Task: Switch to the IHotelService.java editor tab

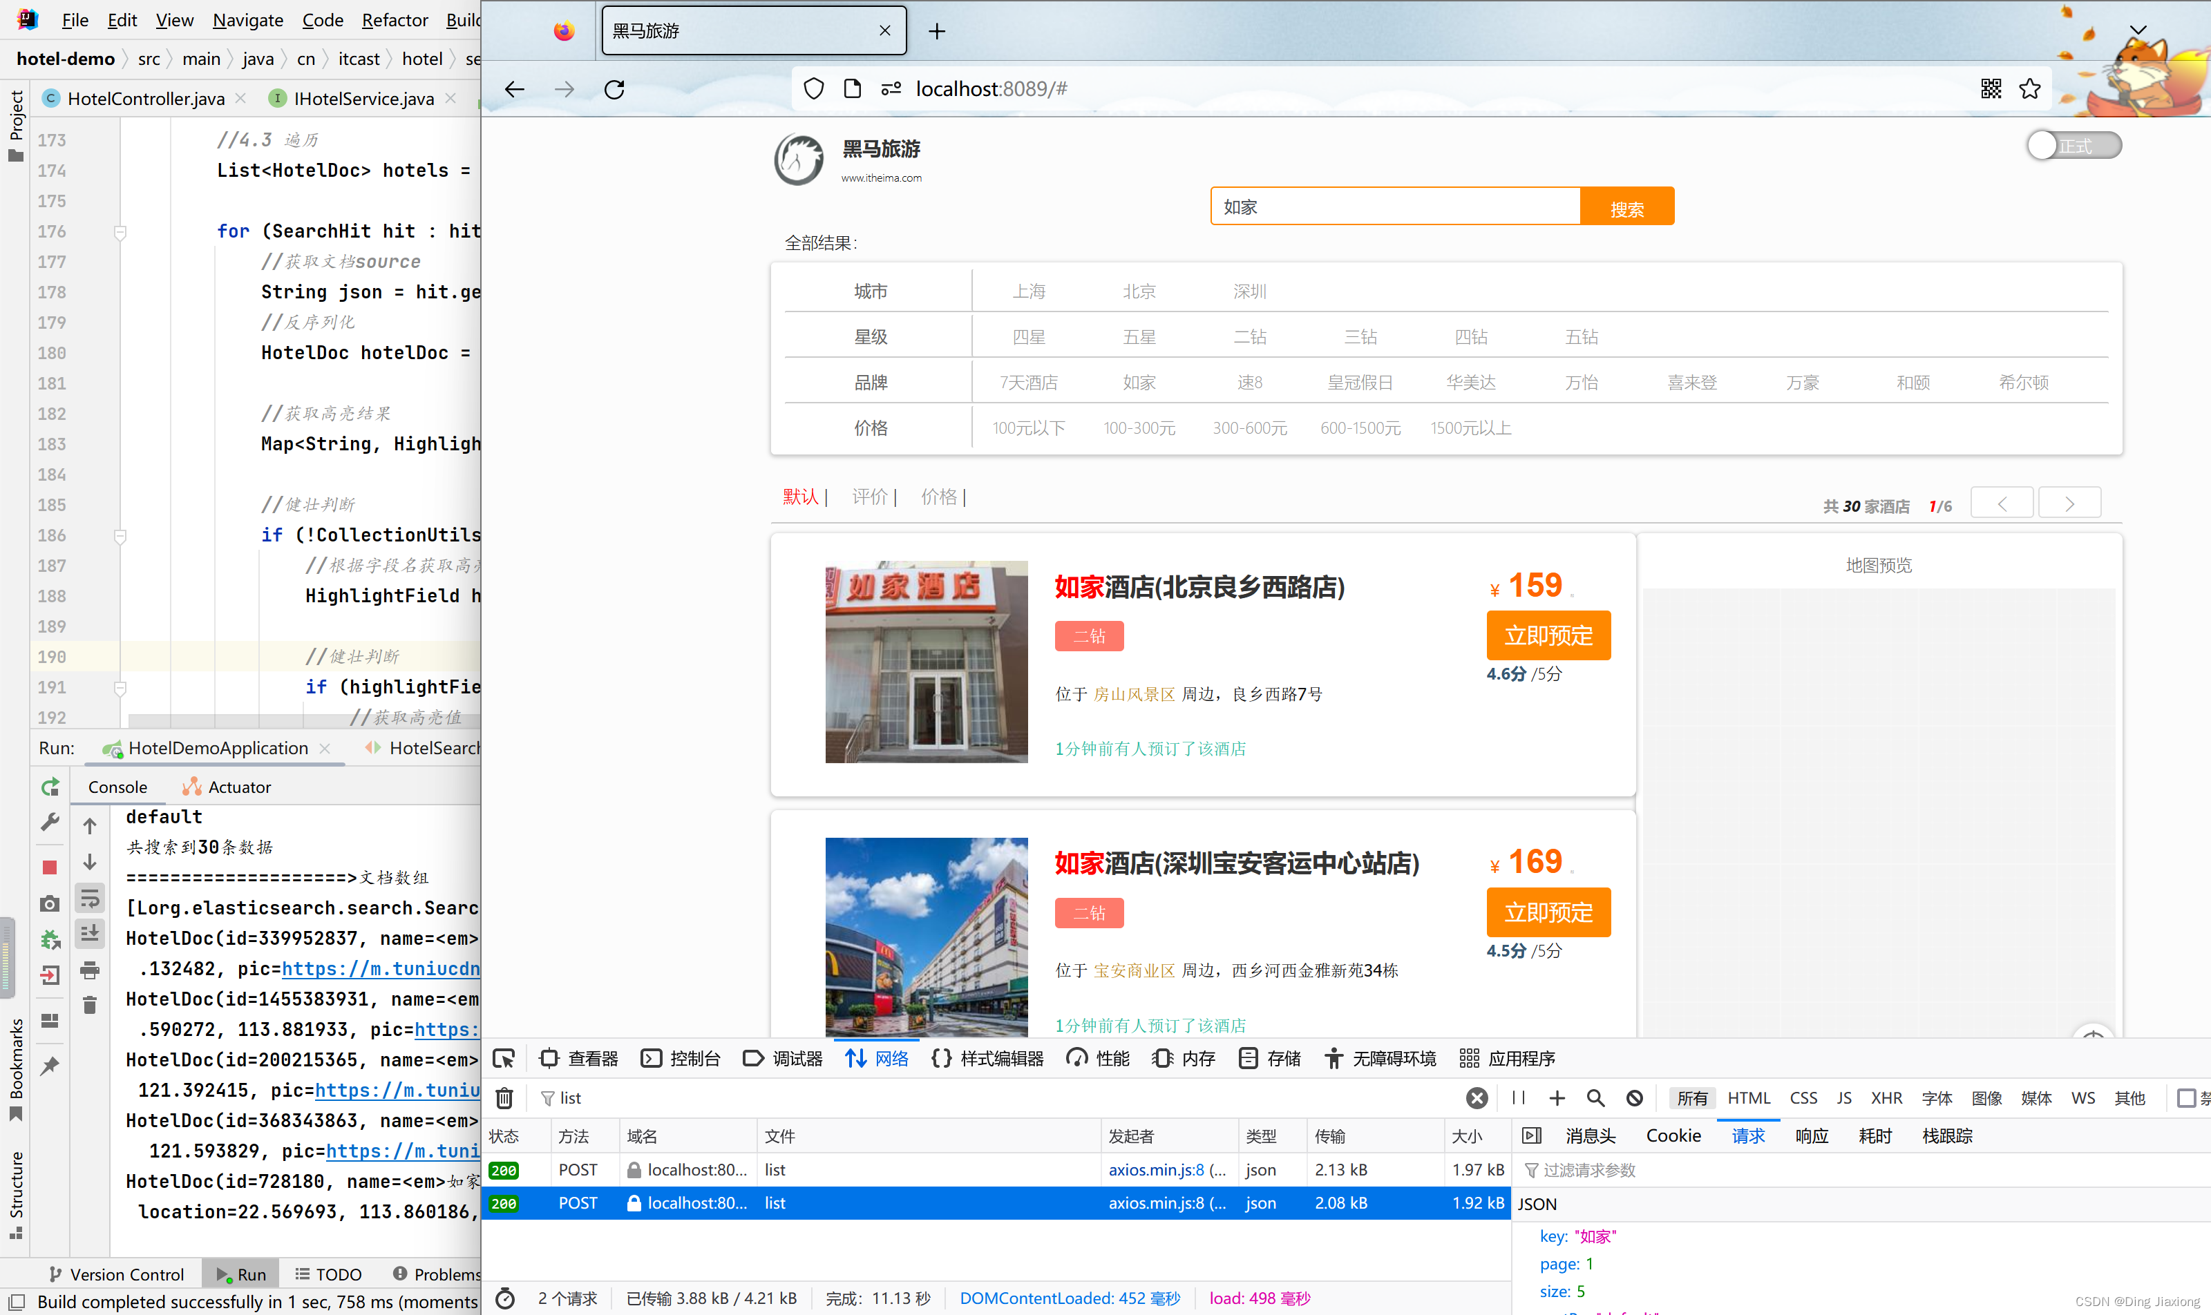Action: (x=361, y=98)
